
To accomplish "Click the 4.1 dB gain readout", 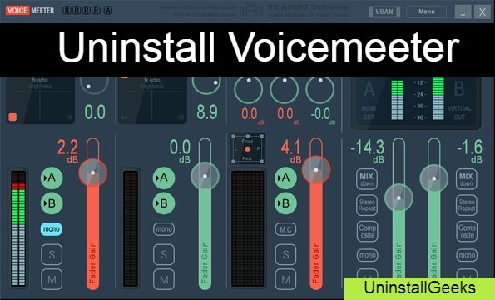I will 291,151.
